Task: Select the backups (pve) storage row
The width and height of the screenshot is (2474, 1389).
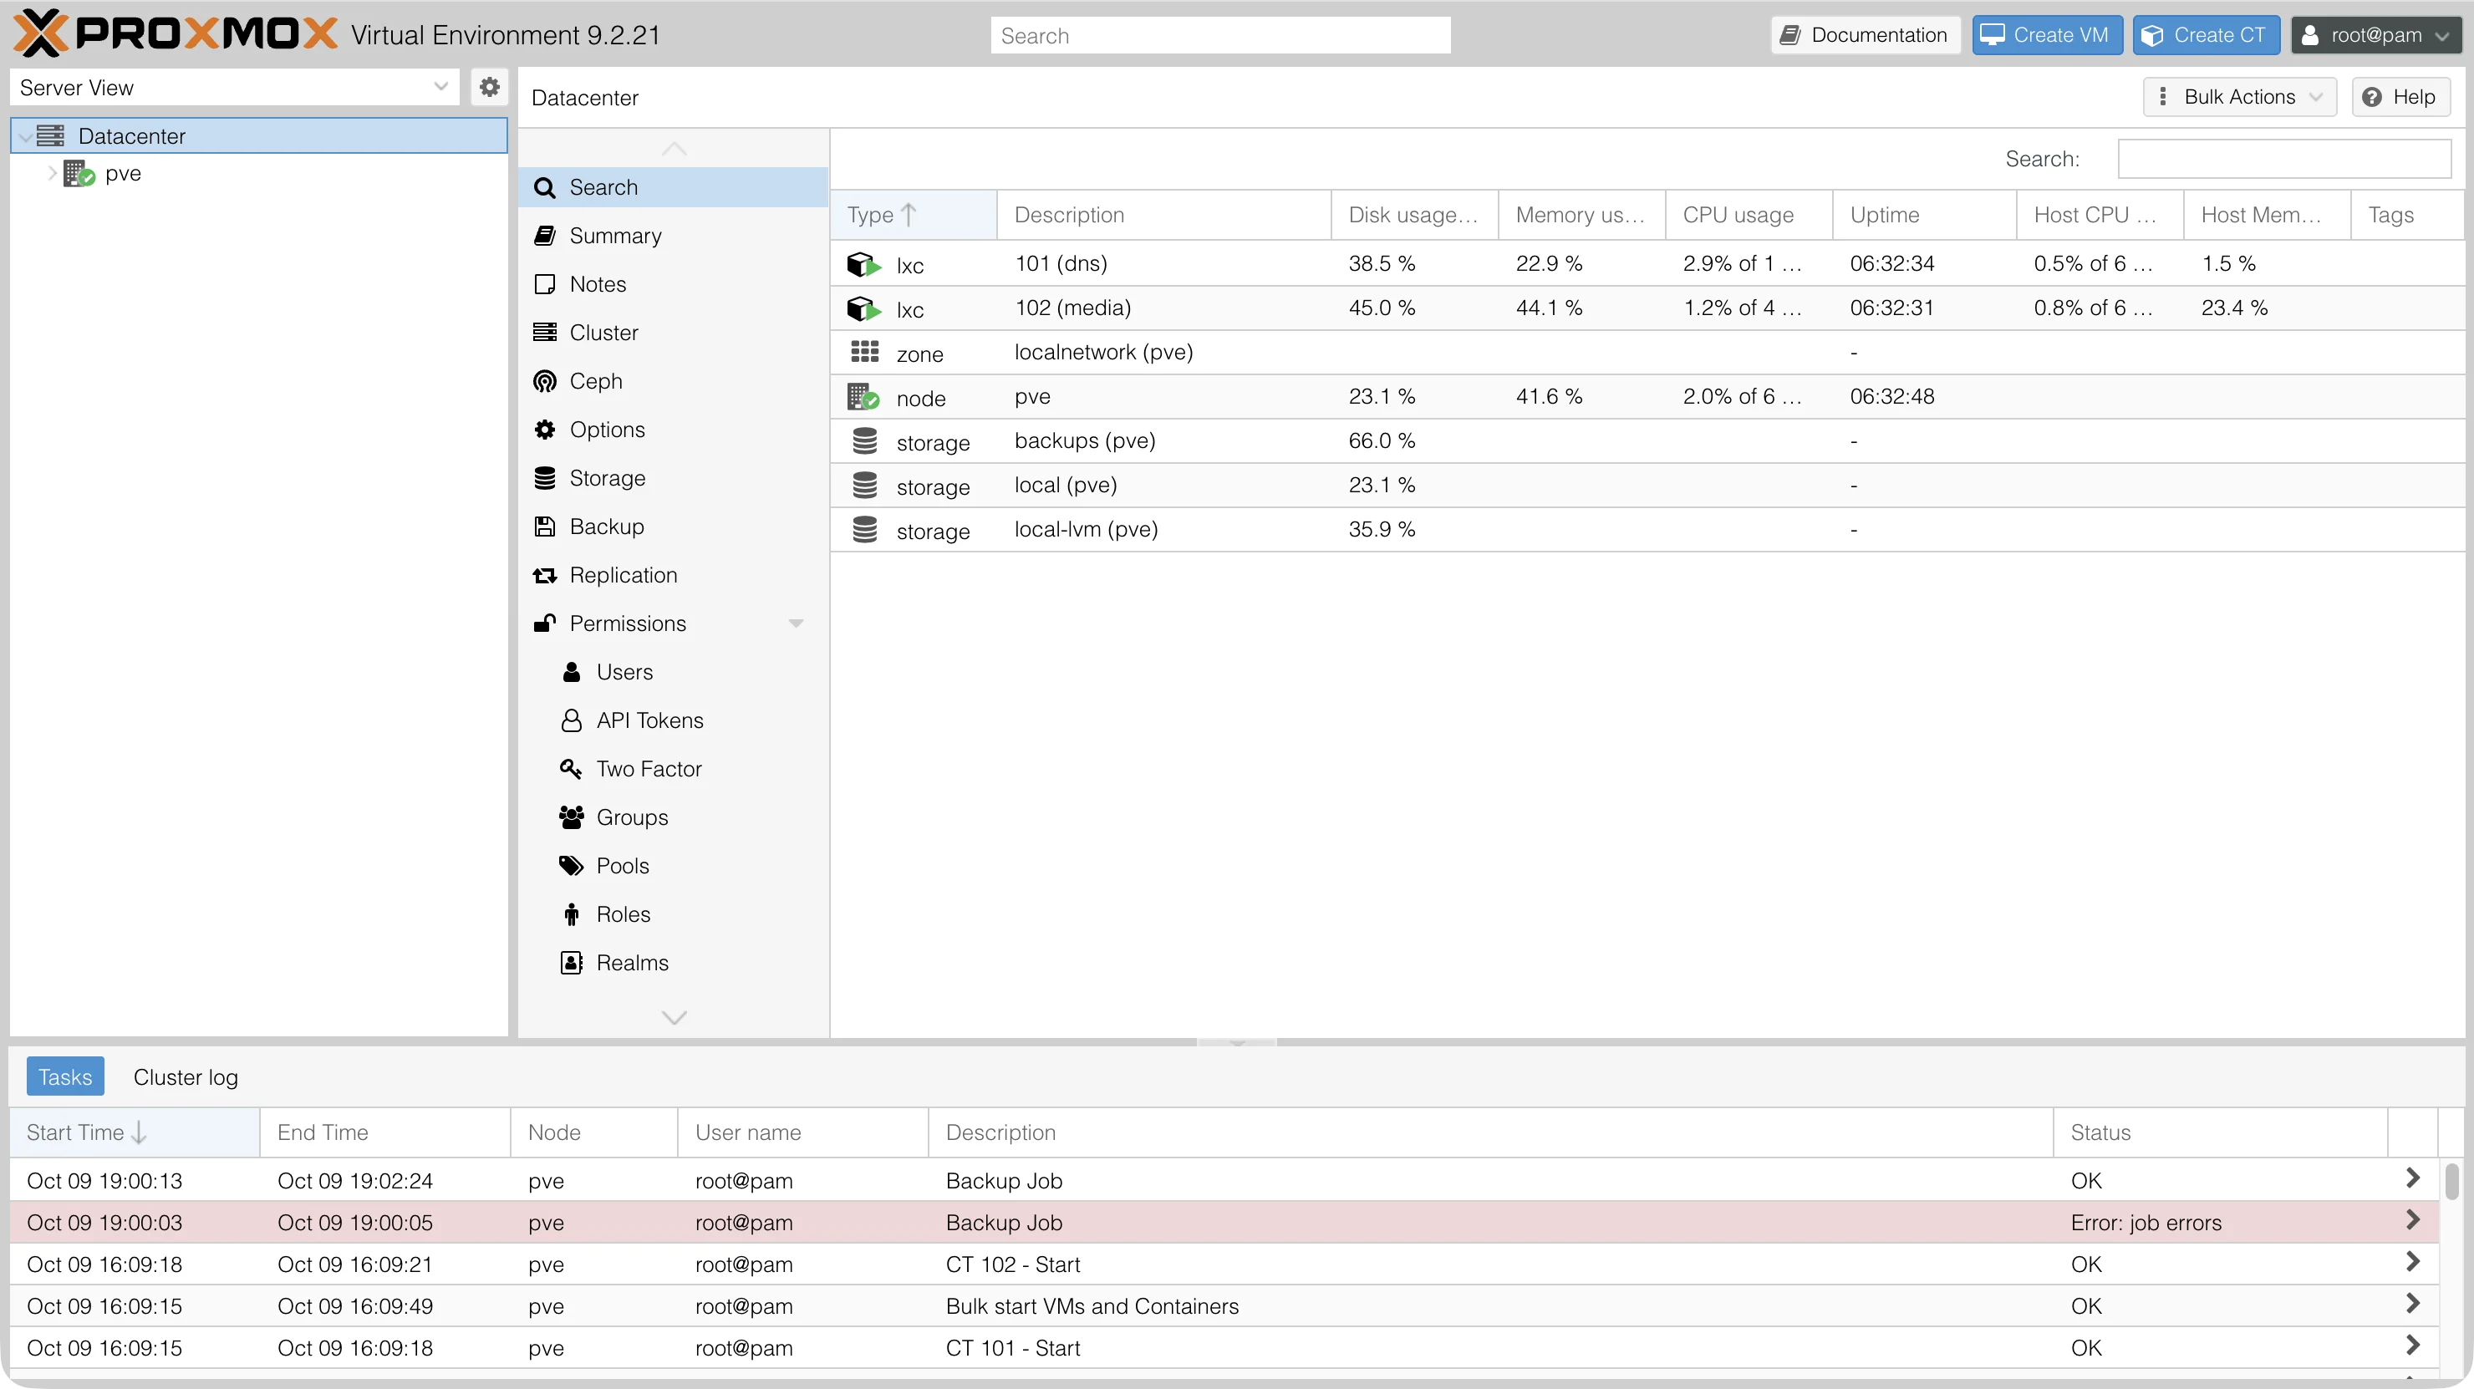Action: pos(1647,441)
